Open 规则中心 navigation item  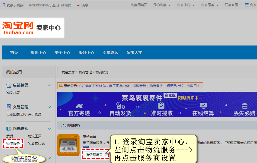(38, 52)
